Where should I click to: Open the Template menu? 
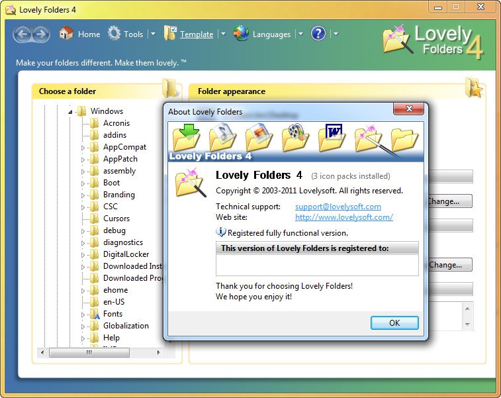197,34
